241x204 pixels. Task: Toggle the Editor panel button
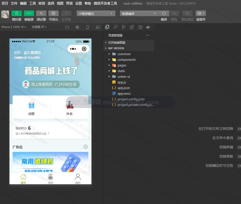click(x=29, y=13)
